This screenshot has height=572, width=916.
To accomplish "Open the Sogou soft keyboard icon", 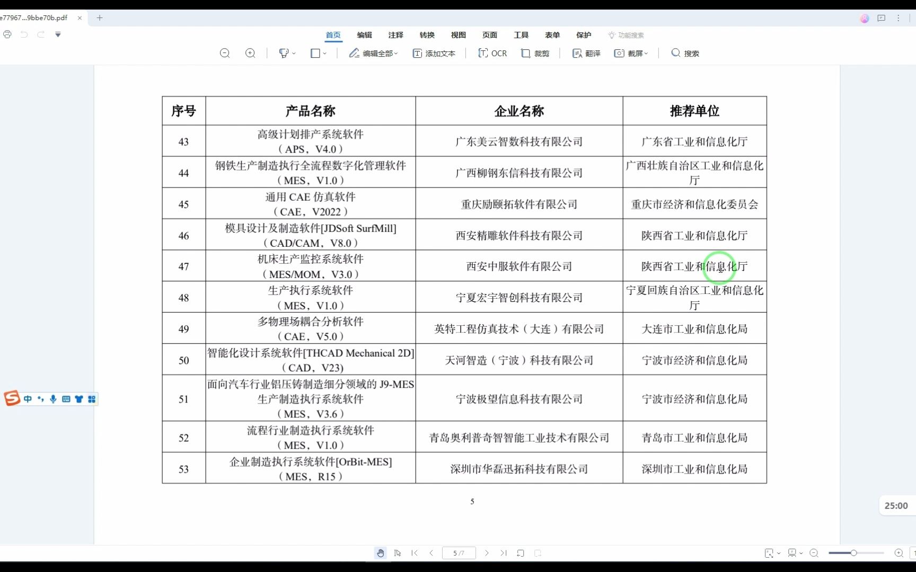I will (x=66, y=399).
